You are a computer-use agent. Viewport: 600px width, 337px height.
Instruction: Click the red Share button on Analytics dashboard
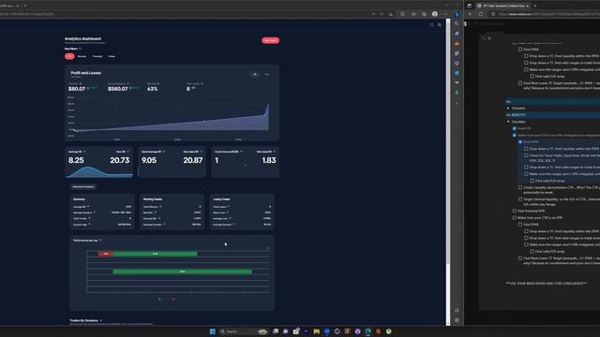point(271,40)
